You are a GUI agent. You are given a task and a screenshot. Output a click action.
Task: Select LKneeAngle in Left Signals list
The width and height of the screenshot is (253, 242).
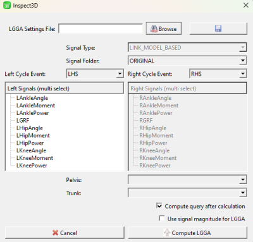click(x=31, y=150)
